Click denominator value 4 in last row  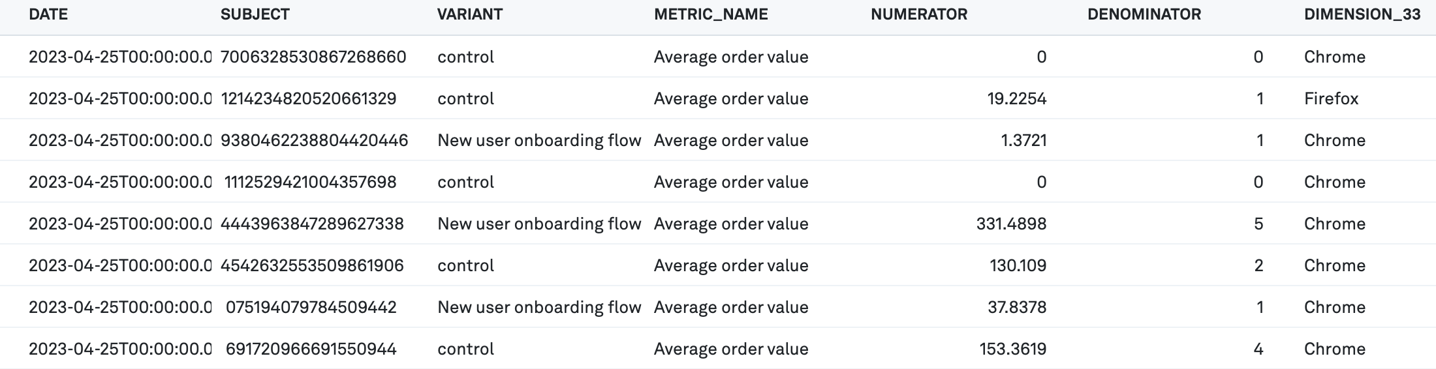1258,349
